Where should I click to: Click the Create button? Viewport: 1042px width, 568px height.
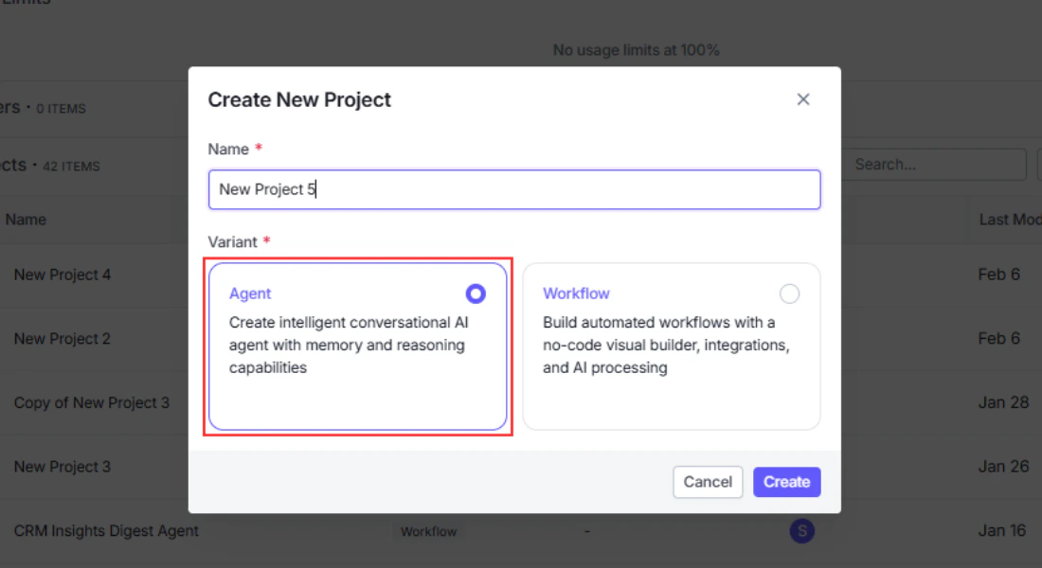tap(786, 482)
